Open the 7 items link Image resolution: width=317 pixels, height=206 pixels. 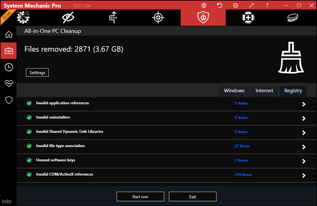(x=241, y=160)
